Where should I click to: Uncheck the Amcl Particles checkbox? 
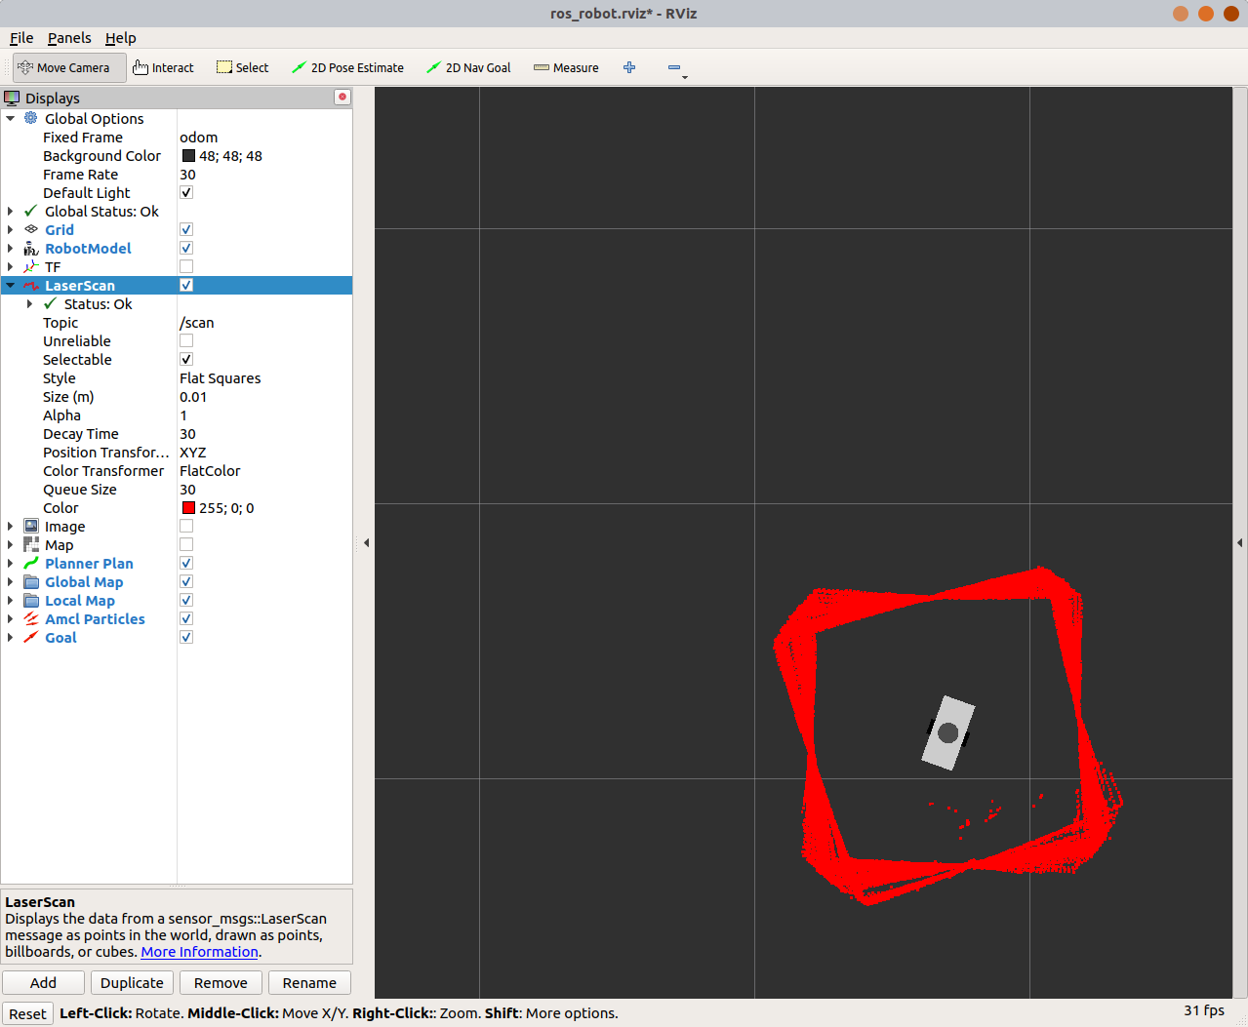click(x=186, y=618)
